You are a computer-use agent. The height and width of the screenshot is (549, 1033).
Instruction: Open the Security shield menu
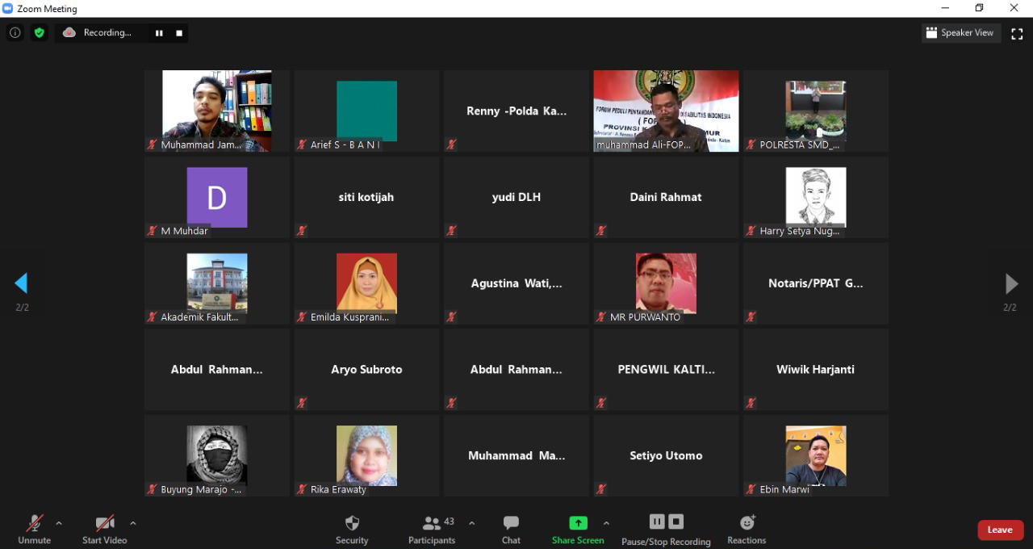352,529
